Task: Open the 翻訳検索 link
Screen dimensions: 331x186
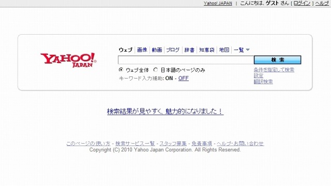Action: coord(263,82)
